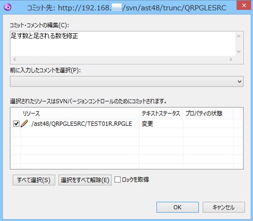Click the comment box scroll left arrow
Screen dimensions: 253x221
[14, 59]
